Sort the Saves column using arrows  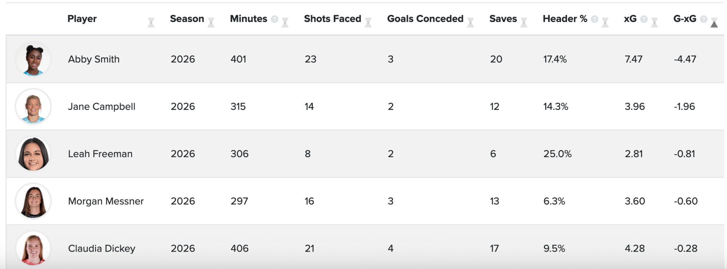(x=524, y=23)
